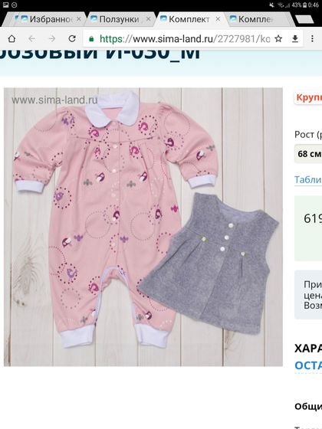Image resolution: width=322 pixels, height=429 pixels.
Task: Reload the page with refresh icon
Action: point(72,38)
